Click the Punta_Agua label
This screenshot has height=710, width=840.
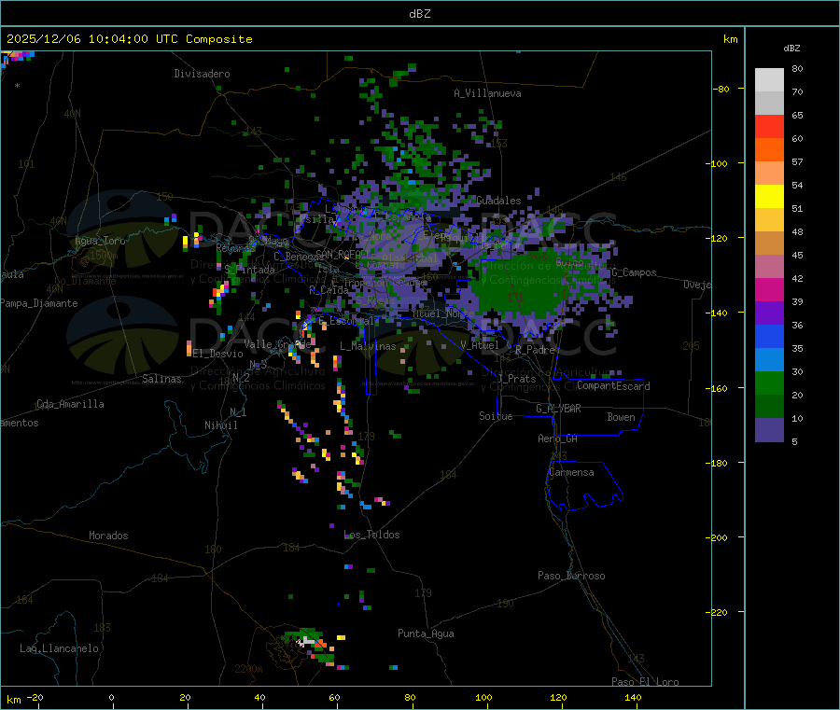(x=426, y=633)
